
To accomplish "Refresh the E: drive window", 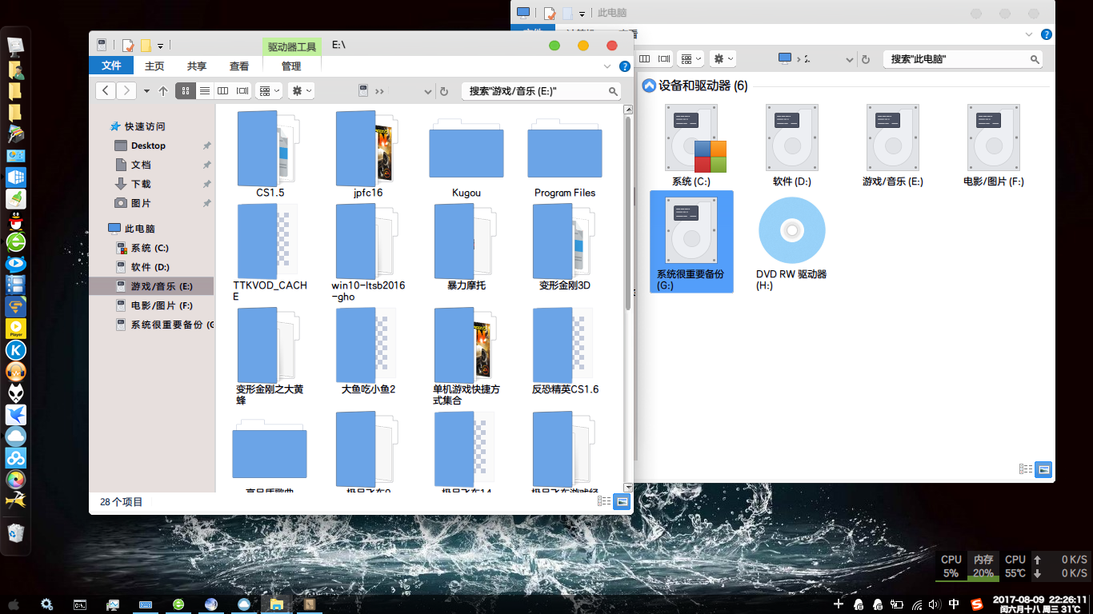I will point(444,91).
